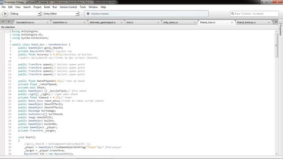Viewport: 283px width, 159px height.
Task: Switch to the init.cs tab
Action: pos(142,23)
